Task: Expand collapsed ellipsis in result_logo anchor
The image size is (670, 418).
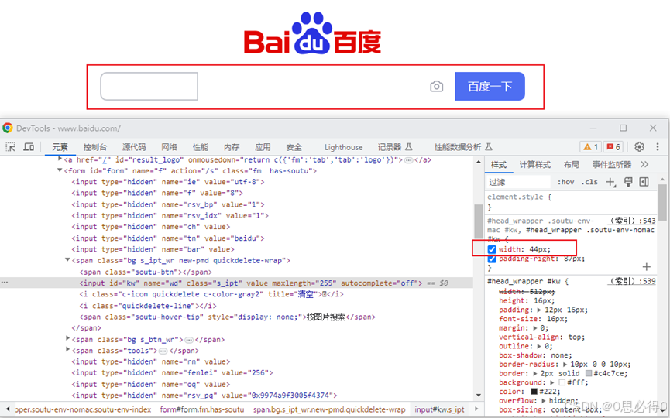Action: [x=408, y=160]
